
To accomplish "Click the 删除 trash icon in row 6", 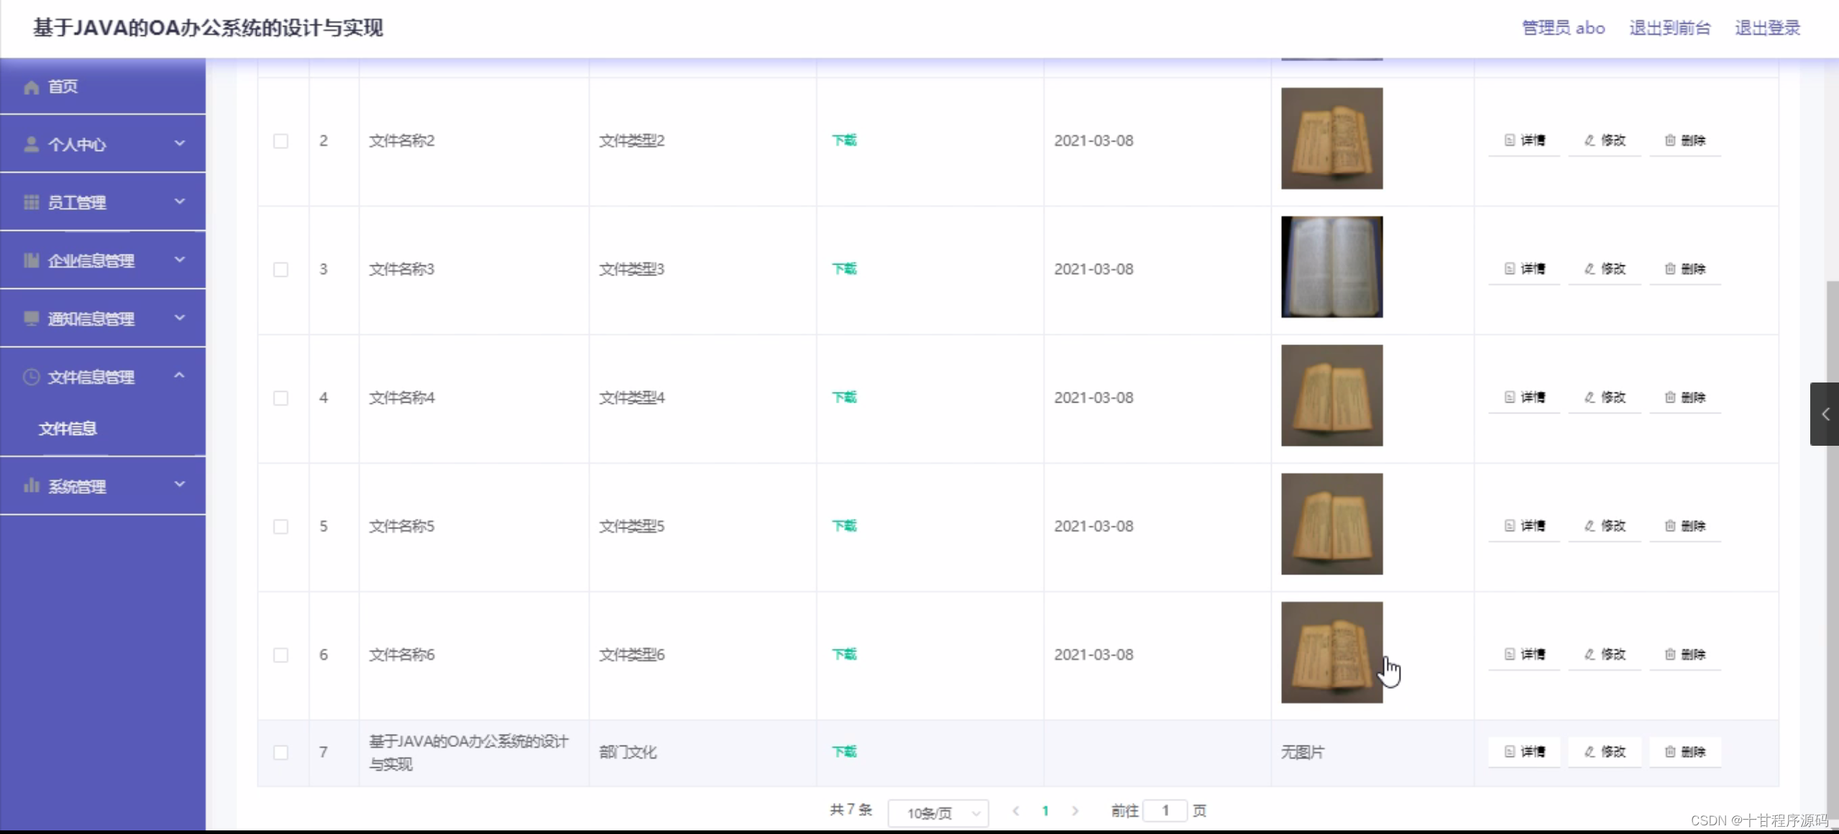I will tap(1670, 654).
